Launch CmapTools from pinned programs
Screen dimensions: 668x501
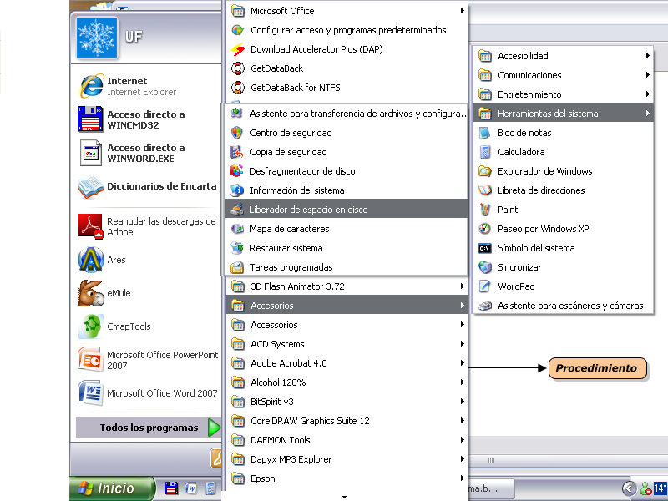pyautogui.click(x=90, y=326)
